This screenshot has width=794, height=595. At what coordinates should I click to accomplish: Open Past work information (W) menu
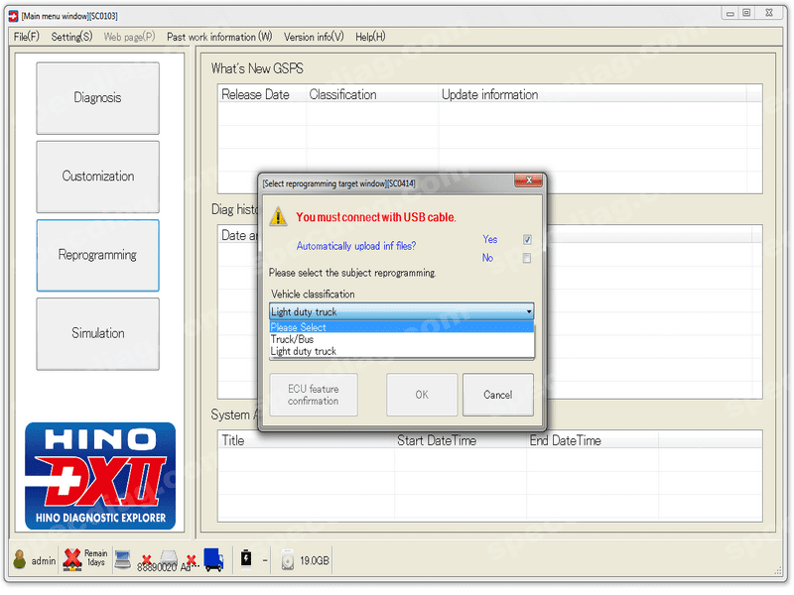[x=219, y=37]
